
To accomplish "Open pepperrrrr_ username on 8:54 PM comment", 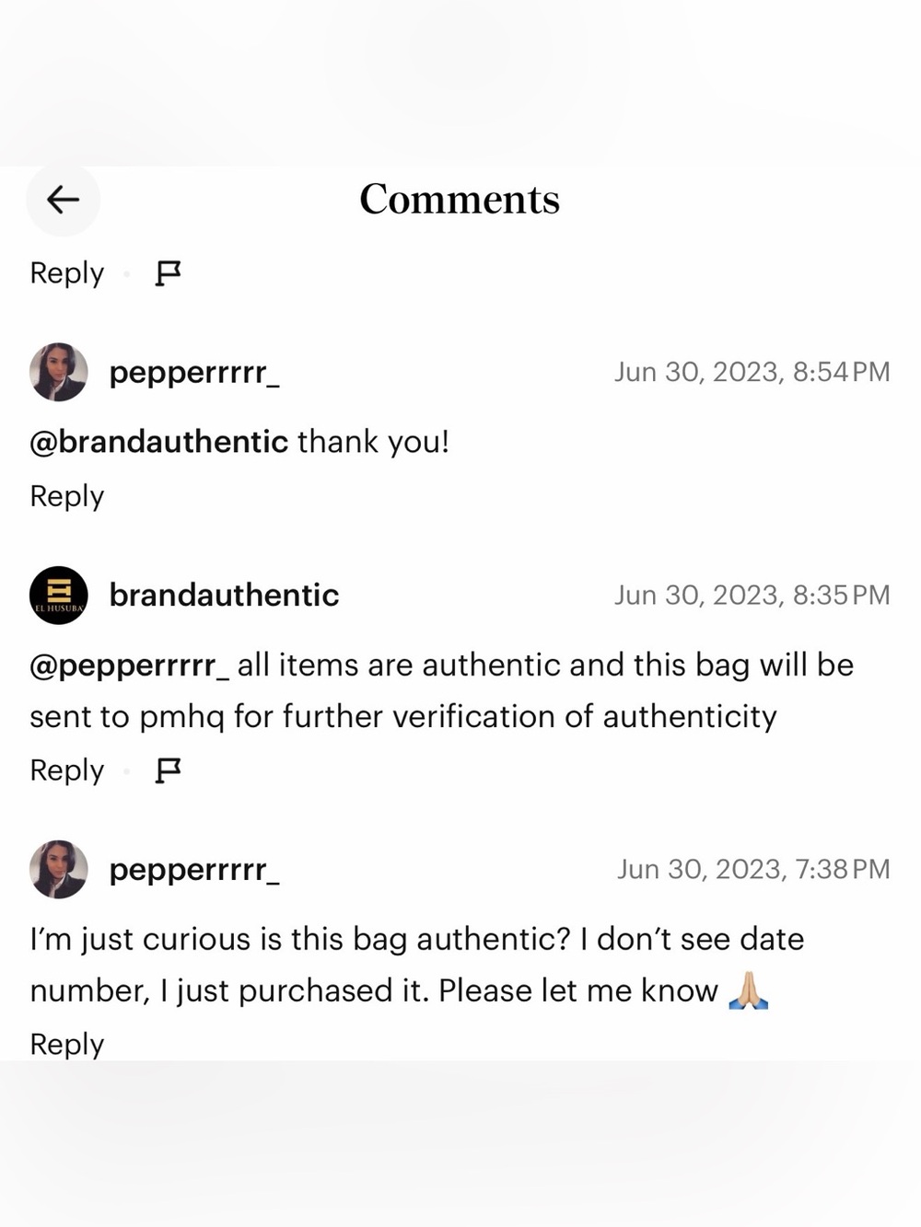I will [x=194, y=373].
